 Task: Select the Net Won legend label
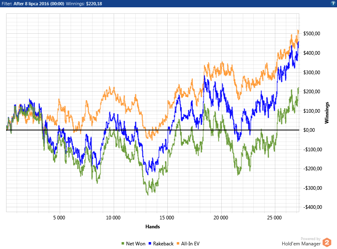coord(136,244)
